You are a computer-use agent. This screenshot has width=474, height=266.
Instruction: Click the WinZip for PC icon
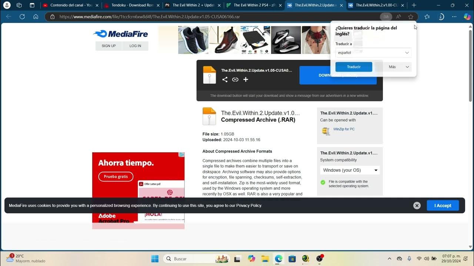pyautogui.click(x=326, y=131)
